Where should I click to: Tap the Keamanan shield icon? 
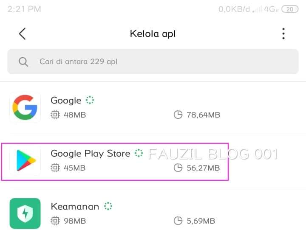[25, 213]
